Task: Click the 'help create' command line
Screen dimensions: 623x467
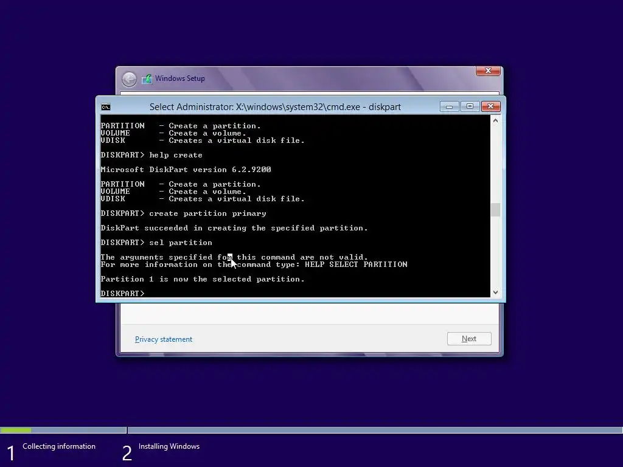Action: click(151, 155)
